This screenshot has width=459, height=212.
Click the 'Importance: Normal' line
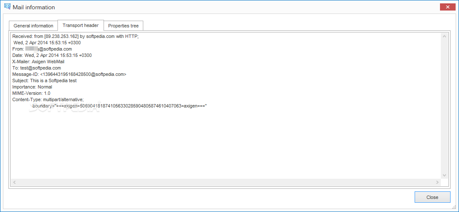(x=32, y=87)
